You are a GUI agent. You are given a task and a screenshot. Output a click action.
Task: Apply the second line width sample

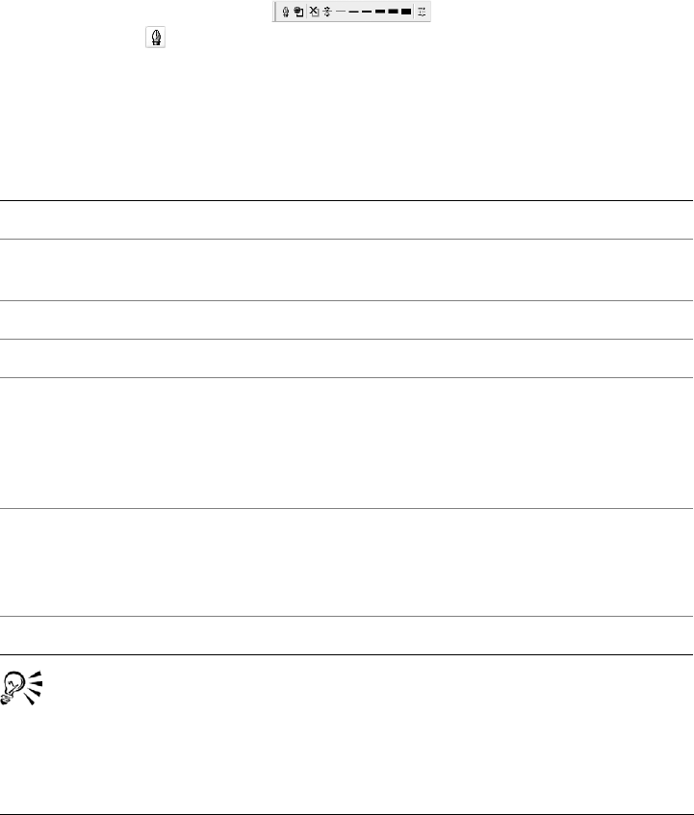coord(353,12)
